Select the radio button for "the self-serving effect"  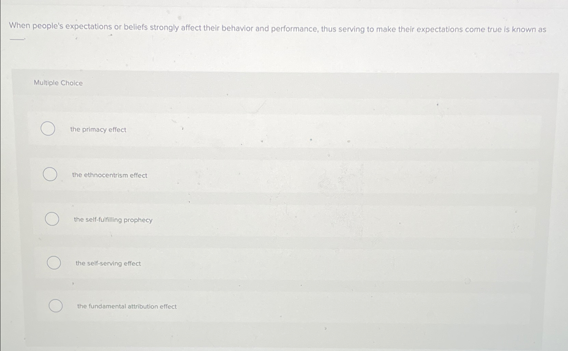click(53, 262)
